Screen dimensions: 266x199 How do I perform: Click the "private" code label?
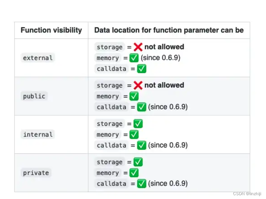tap(36, 173)
